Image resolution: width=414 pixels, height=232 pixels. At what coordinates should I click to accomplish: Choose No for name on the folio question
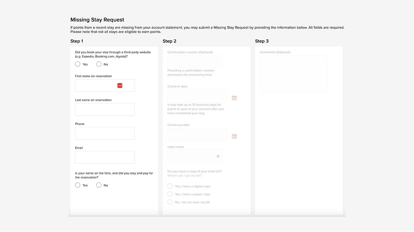tap(99, 185)
